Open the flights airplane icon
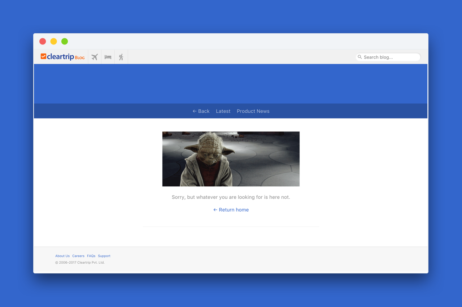This screenshot has width=462, height=307. click(95, 57)
